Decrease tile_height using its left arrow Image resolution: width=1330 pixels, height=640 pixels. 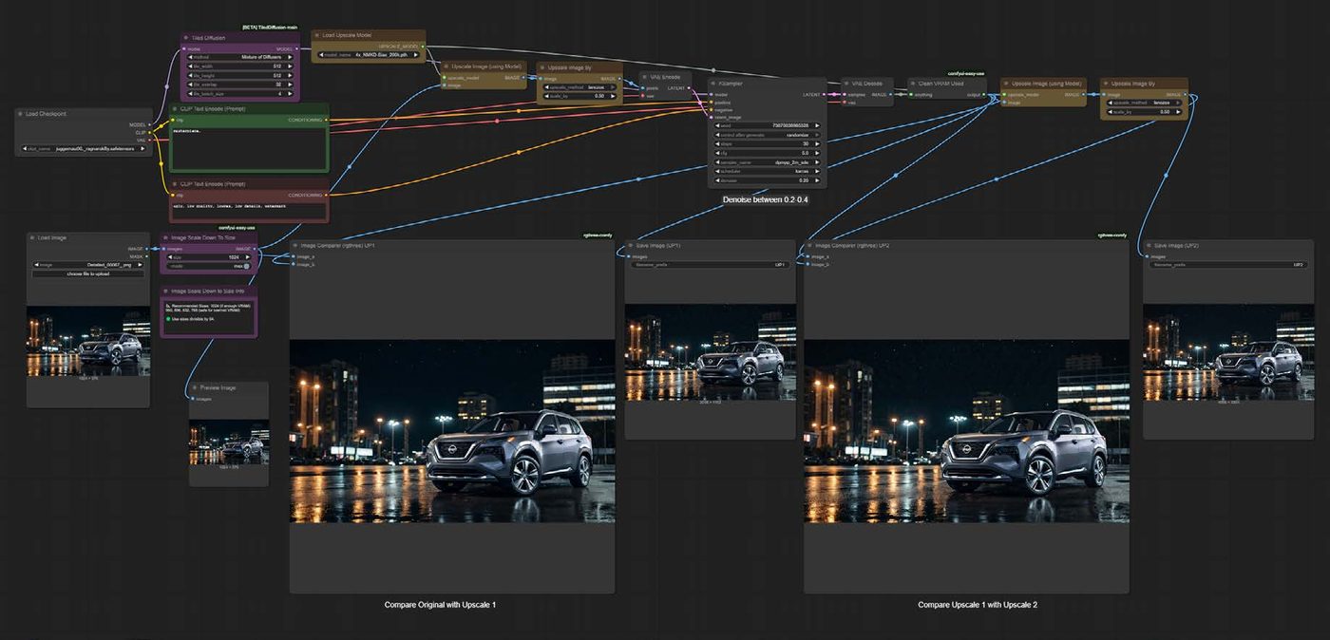[x=189, y=75]
